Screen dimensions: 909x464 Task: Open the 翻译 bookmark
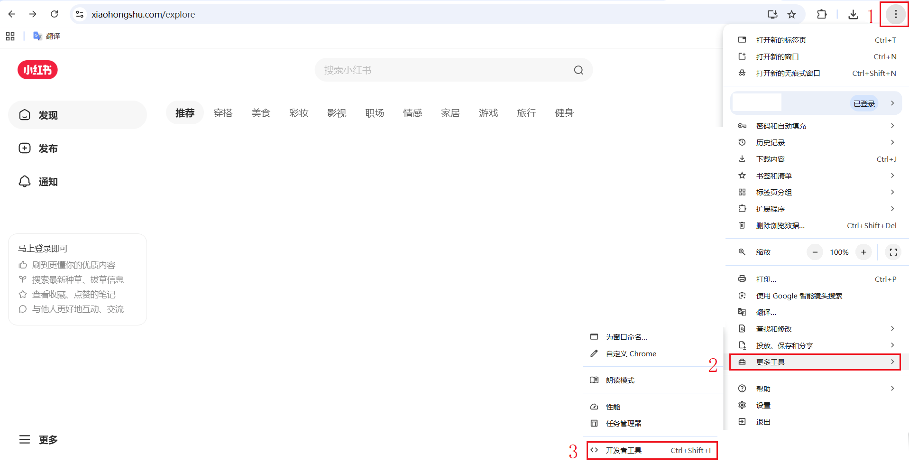(x=47, y=36)
